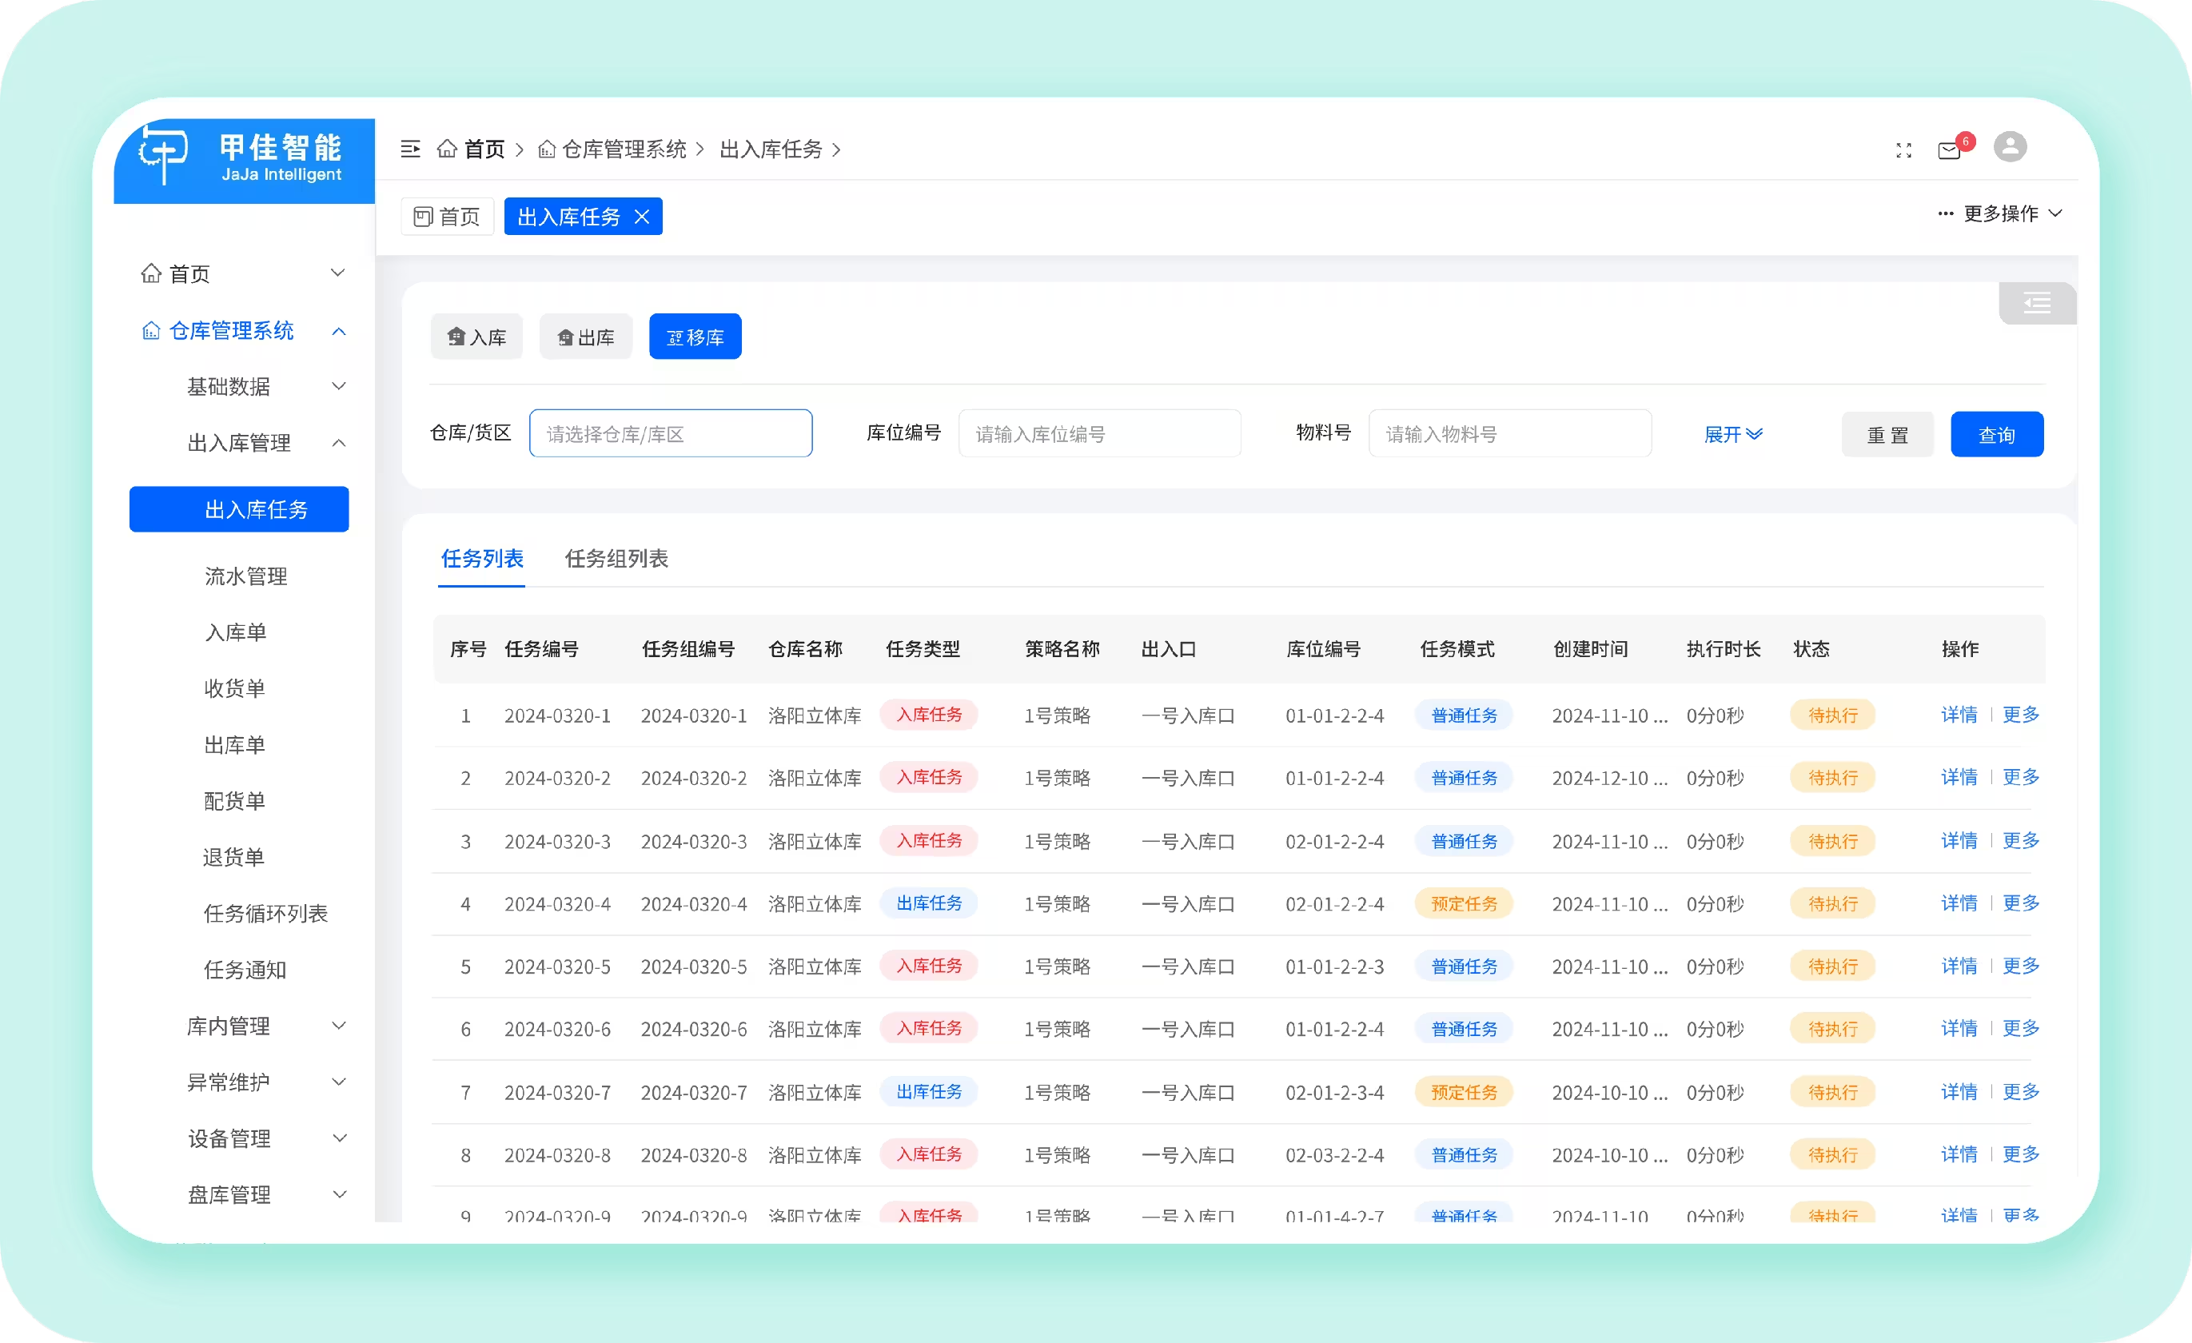Image resolution: width=2192 pixels, height=1343 pixels.
Task: Click the user avatar icon
Action: pyautogui.click(x=2010, y=147)
